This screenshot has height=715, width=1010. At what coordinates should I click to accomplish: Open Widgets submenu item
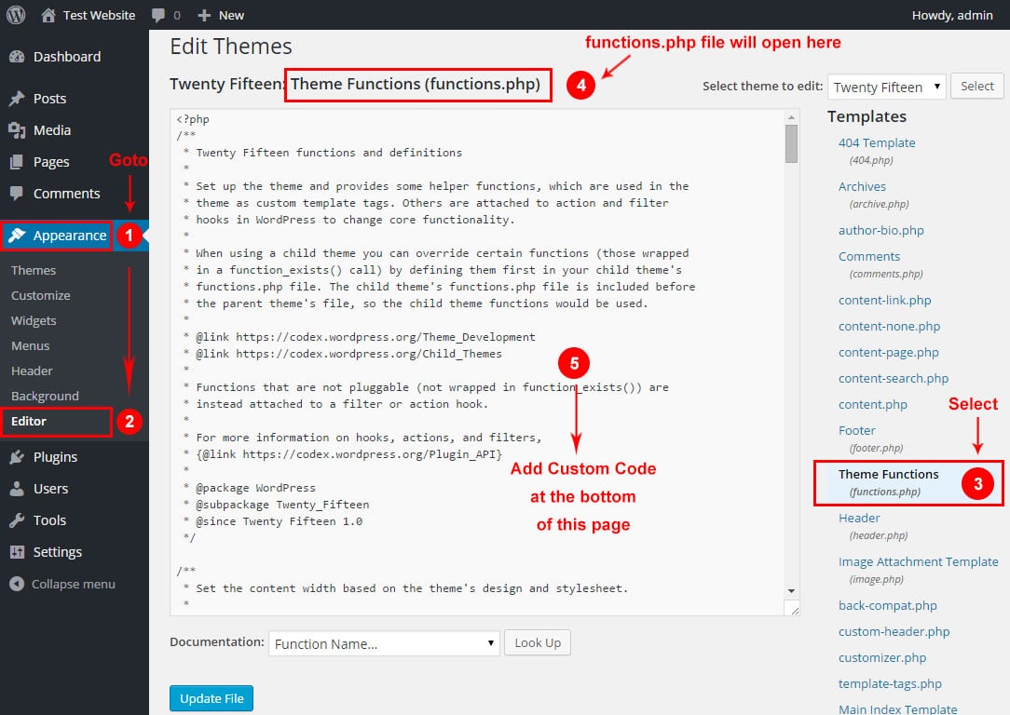click(x=34, y=320)
